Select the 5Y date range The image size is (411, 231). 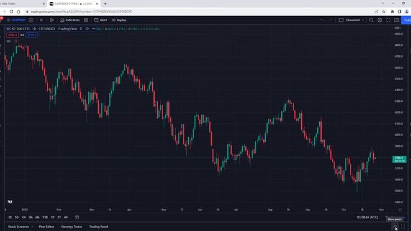59,218
